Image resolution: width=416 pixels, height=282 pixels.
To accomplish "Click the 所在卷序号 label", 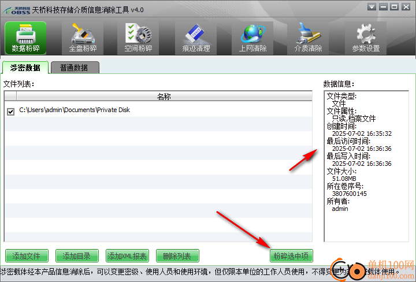I will pyautogui.click(x=345, y=186).
